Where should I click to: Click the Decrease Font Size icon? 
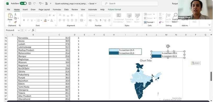54,15
